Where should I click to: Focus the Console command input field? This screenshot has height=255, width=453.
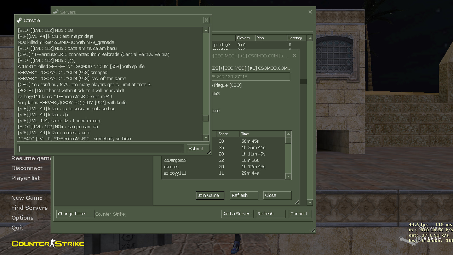point(101,149)
